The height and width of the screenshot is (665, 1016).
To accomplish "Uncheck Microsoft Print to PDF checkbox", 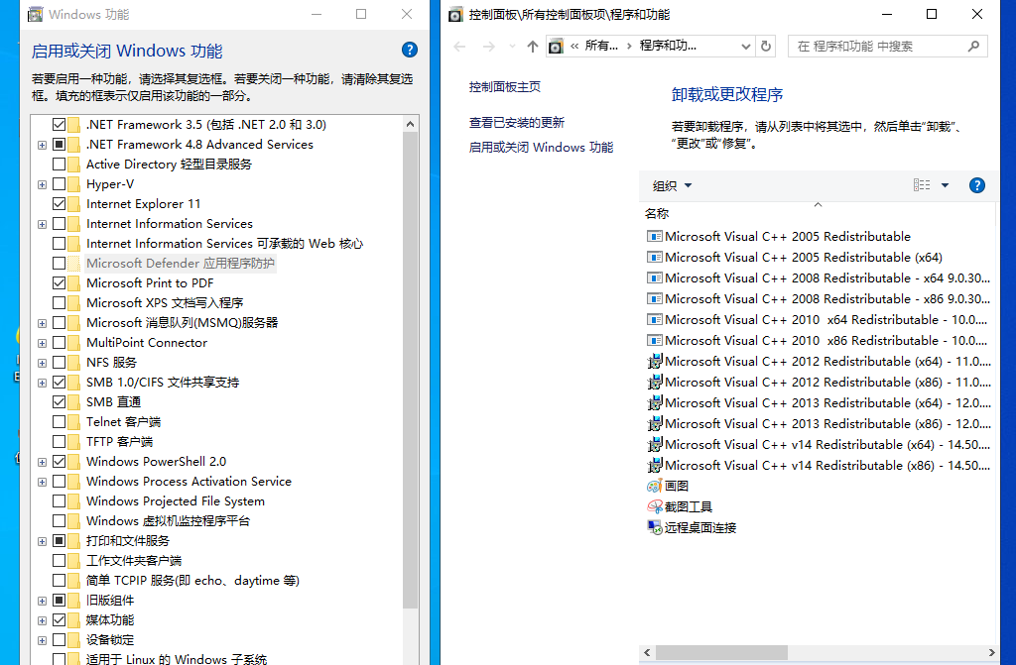I will click(x=59, y=283).
